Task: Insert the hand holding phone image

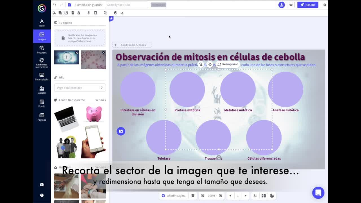Action: pos(93,142)
